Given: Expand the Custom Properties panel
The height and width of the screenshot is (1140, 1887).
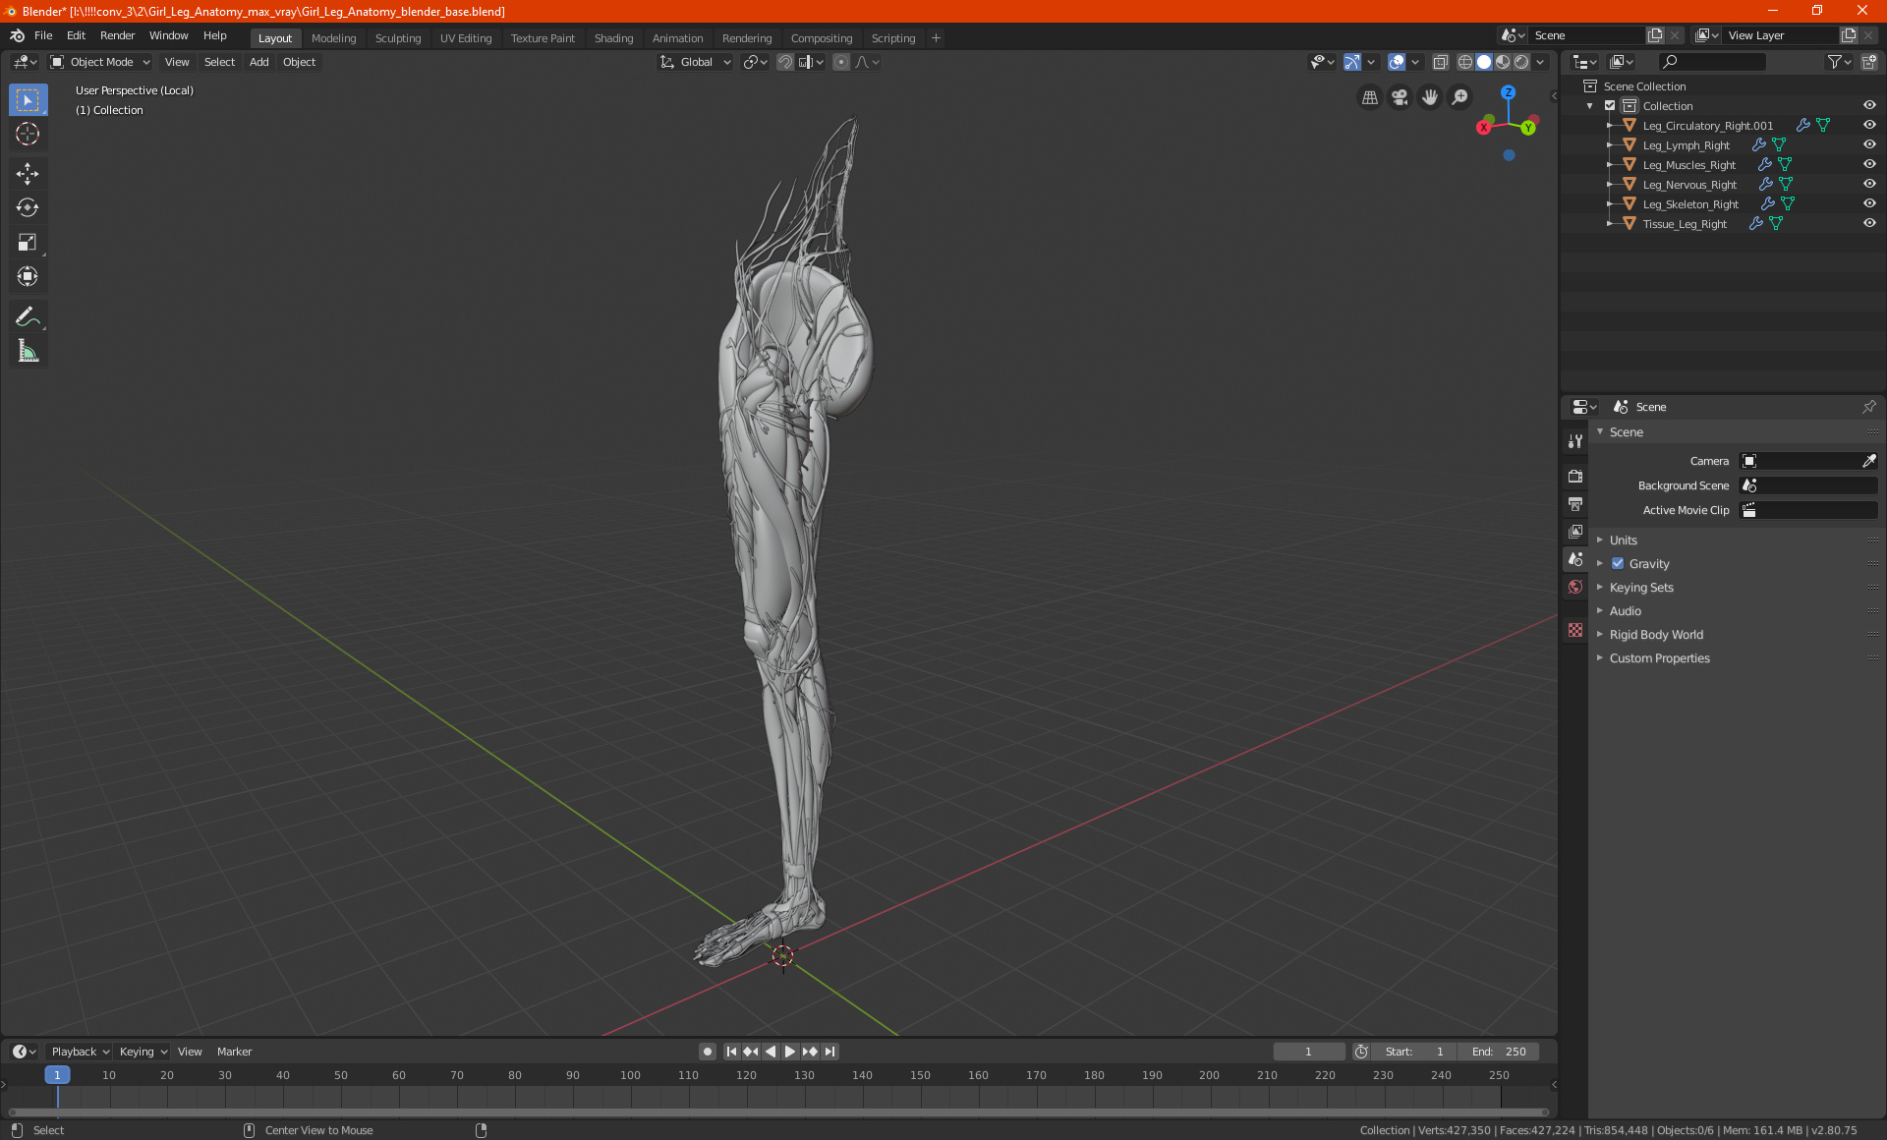Looking at the screenshot, I should pos(1659,658).
